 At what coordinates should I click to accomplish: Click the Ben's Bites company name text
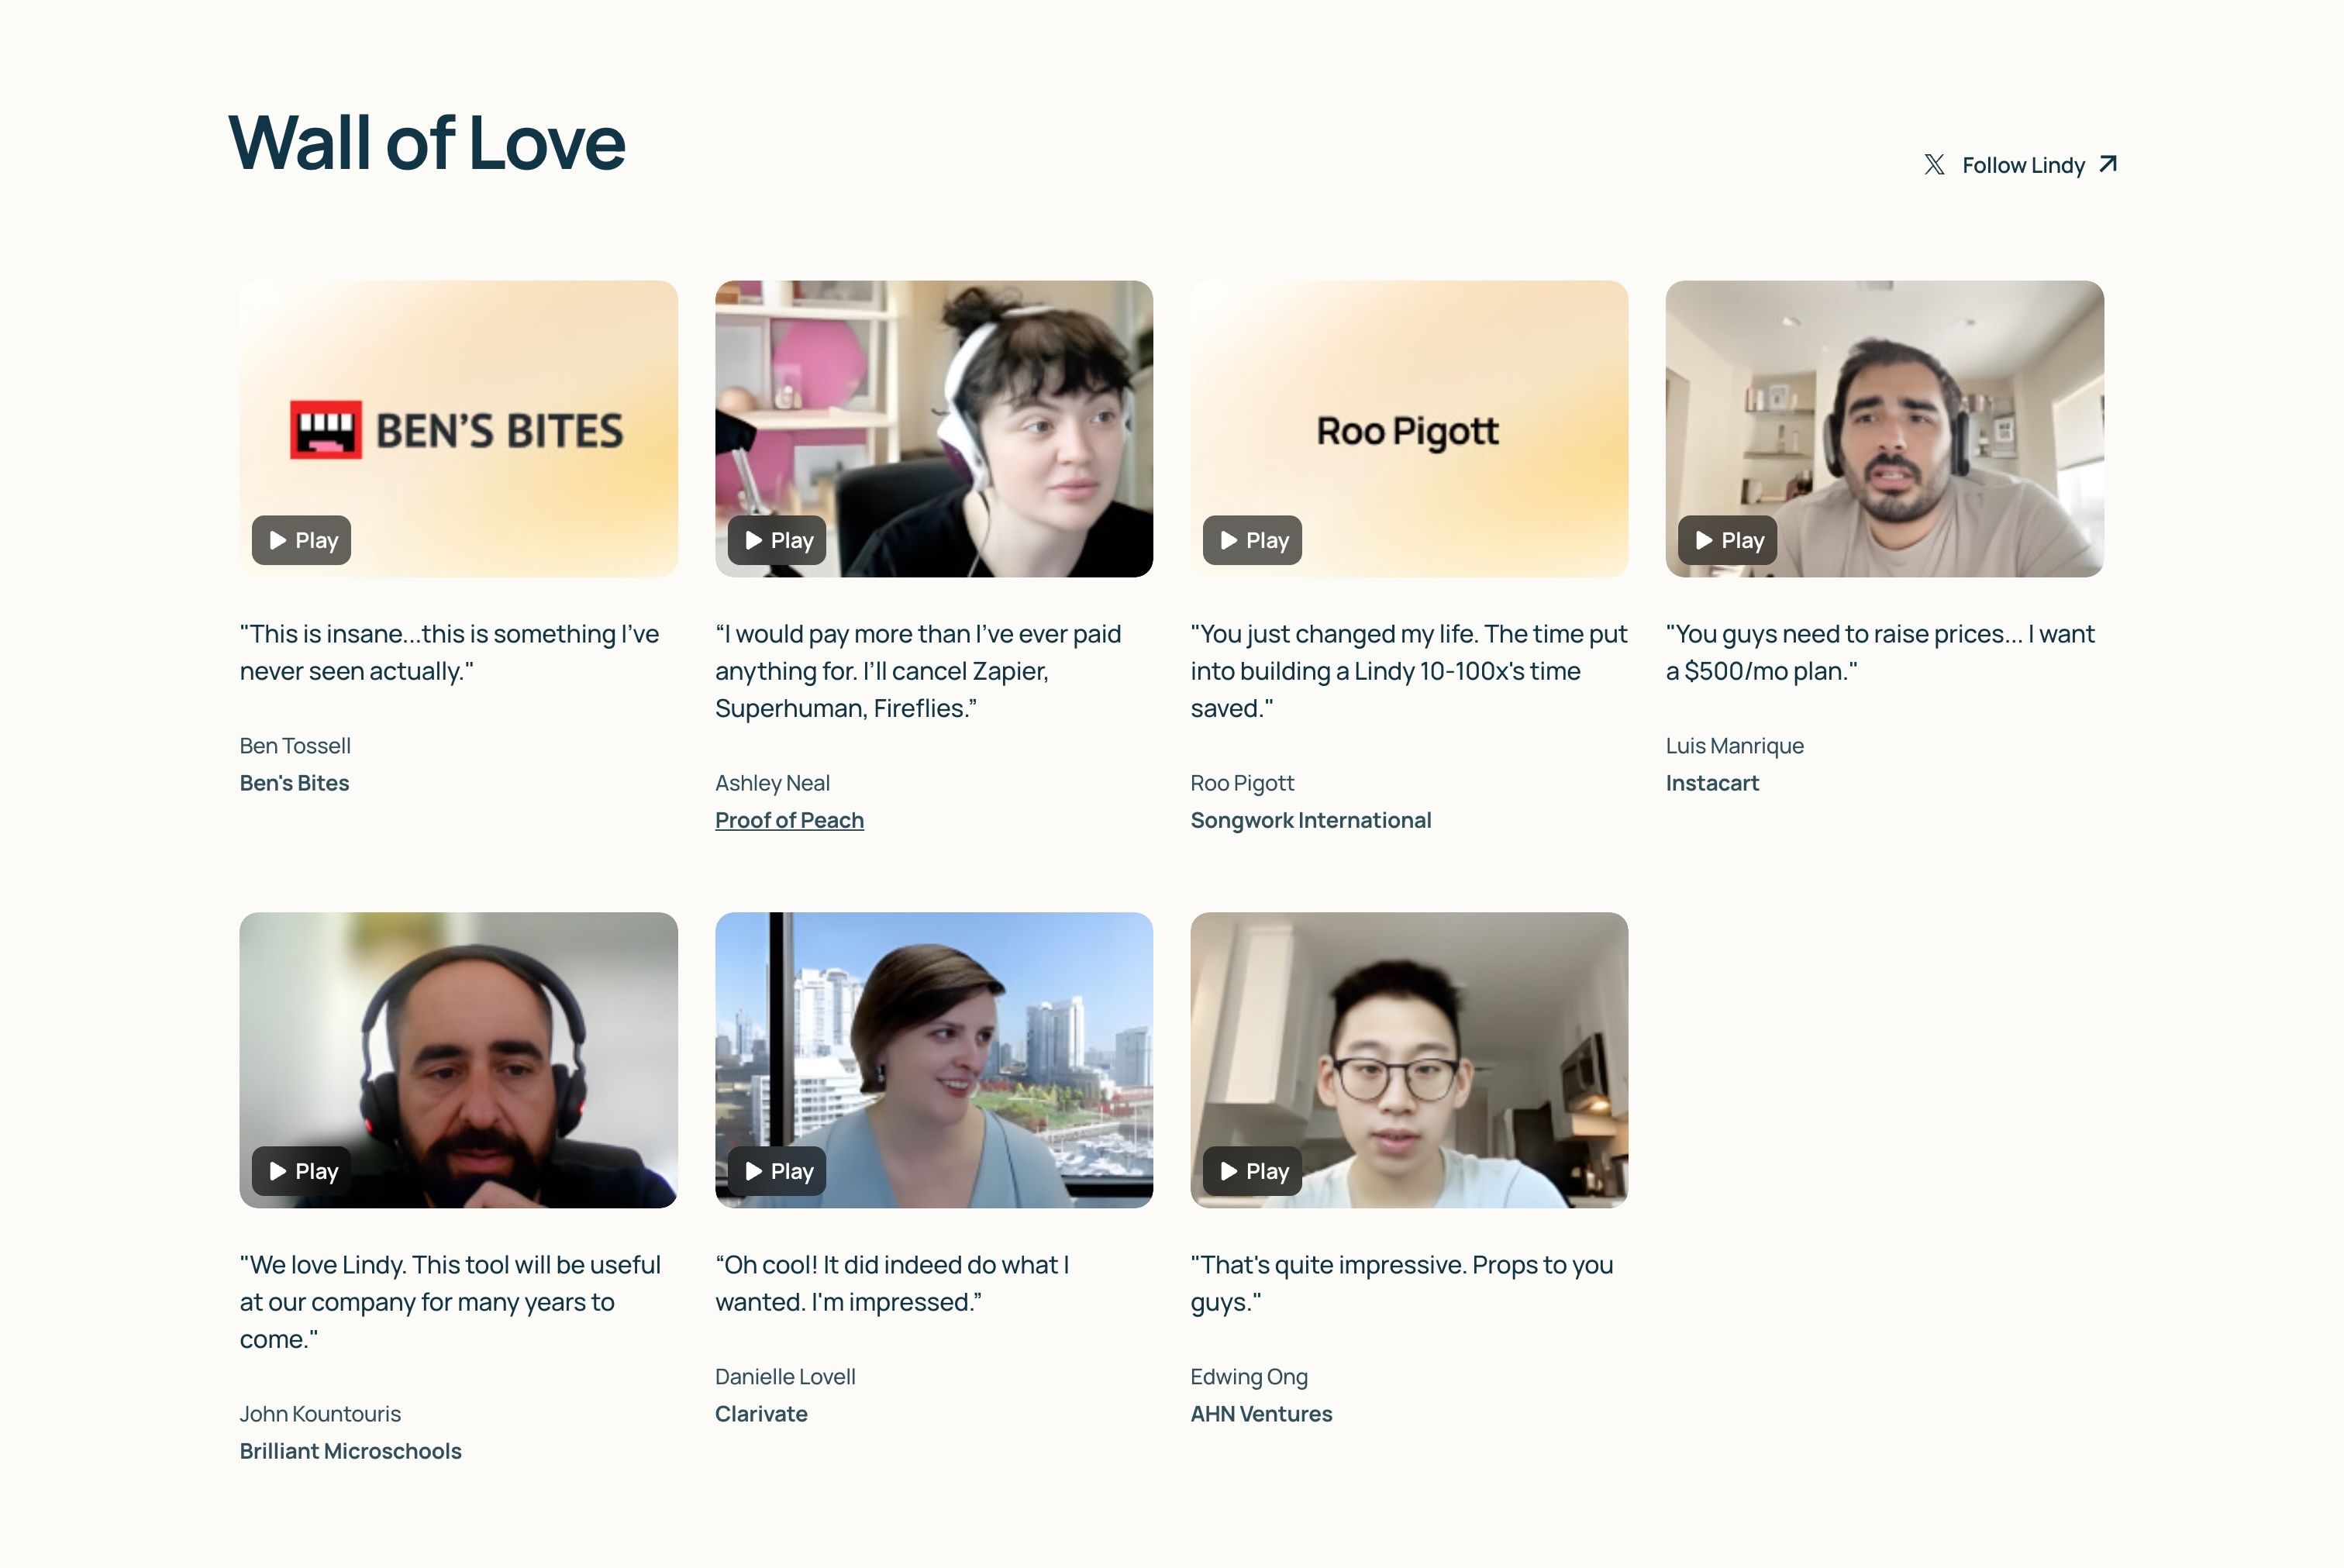coord(294,783)
